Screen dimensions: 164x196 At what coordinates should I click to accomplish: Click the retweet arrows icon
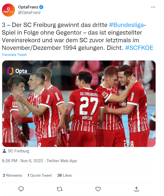pos(60,189)
